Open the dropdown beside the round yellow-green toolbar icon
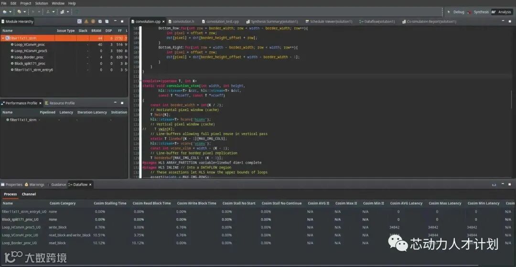This screenshot has width=516, height=267. [x=24, y=12]
